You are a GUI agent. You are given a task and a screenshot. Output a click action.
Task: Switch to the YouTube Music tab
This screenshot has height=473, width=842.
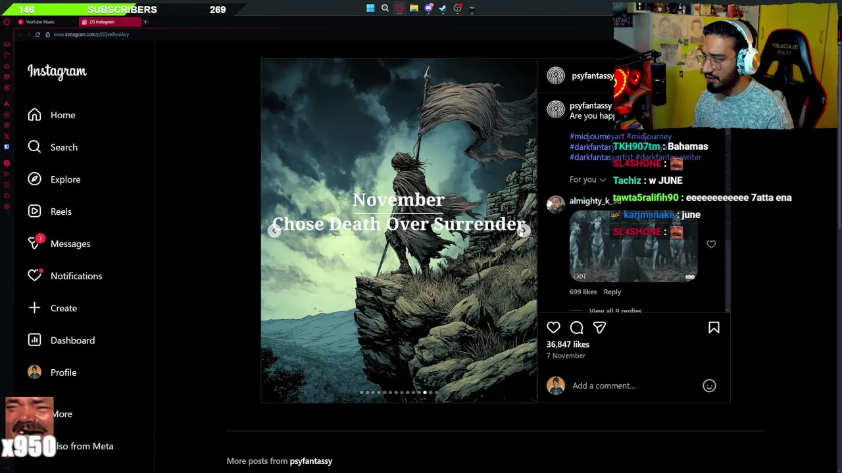(x=45, y=22)
